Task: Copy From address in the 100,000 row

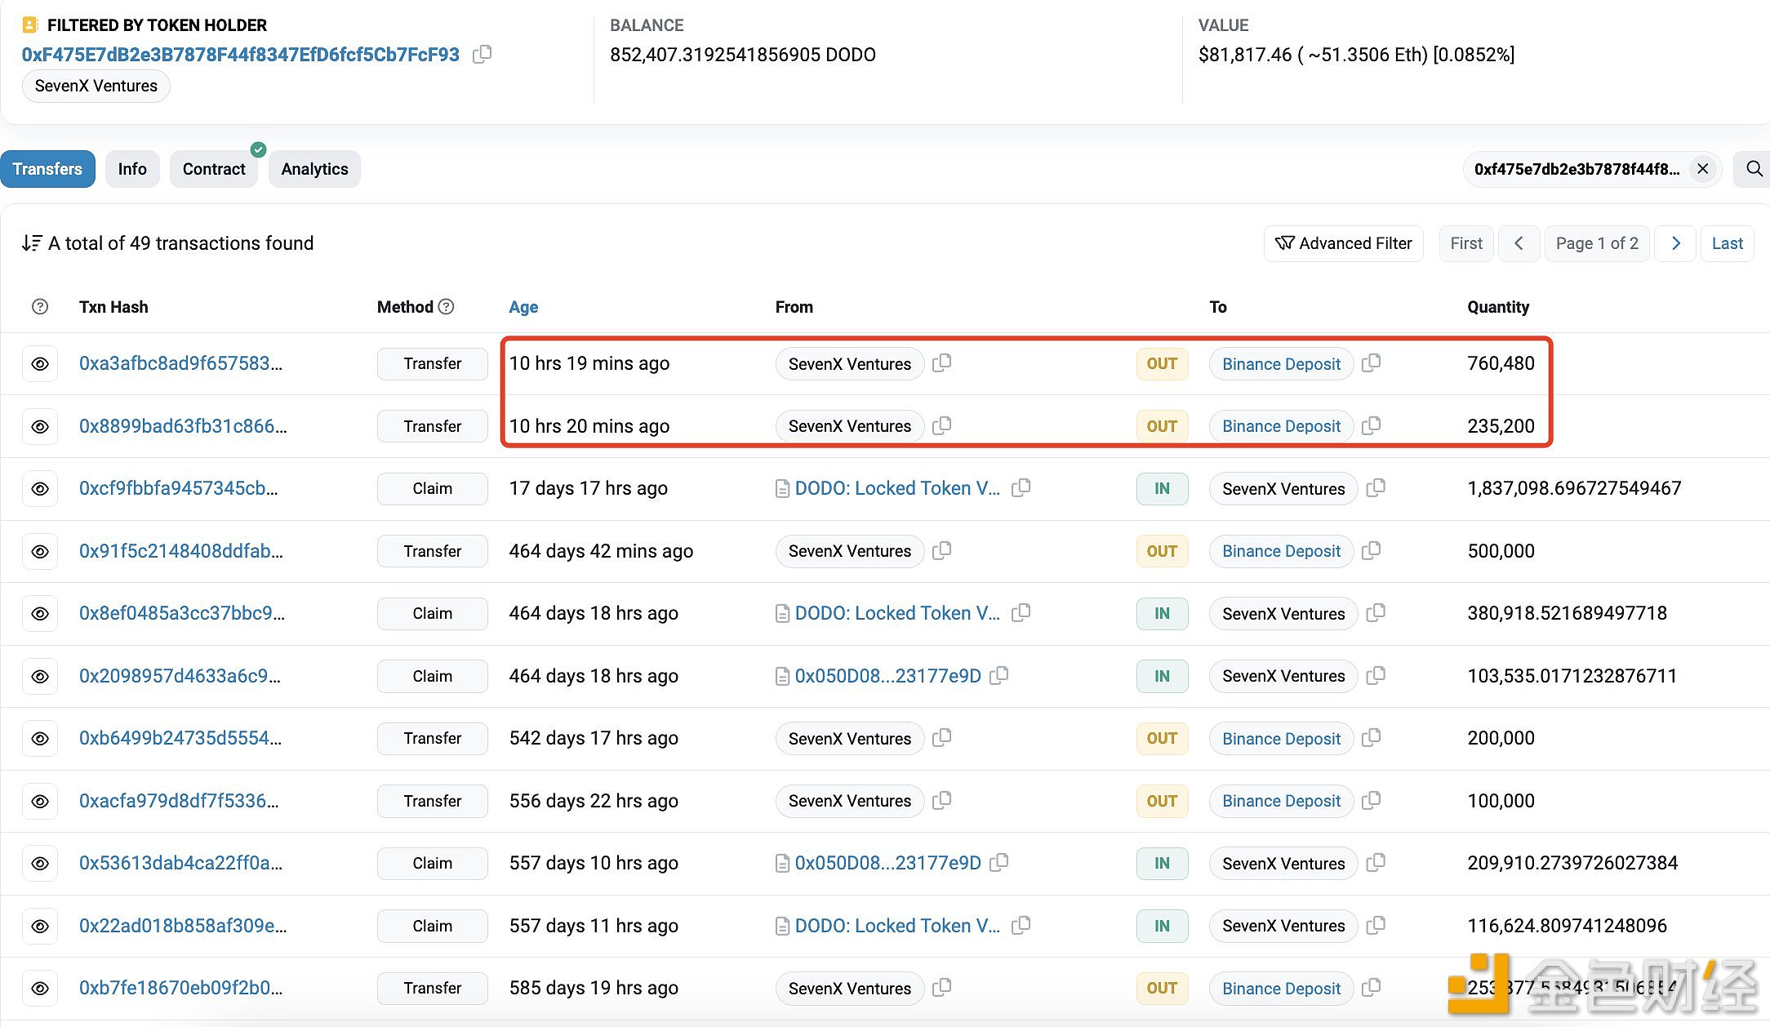Action: 942,800
